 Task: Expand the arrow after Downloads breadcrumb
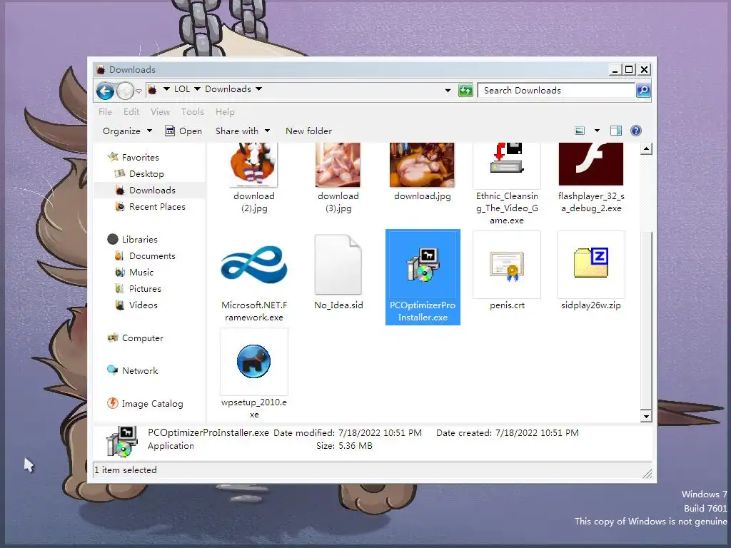258,89
